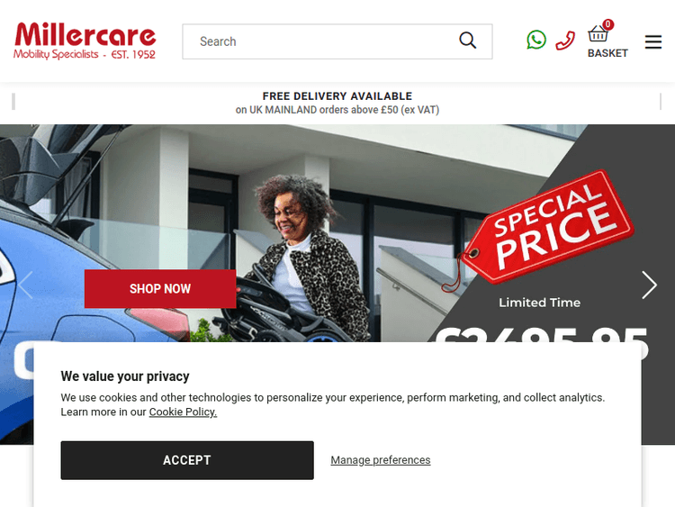Click the BASKET text label

pos(607,53)
